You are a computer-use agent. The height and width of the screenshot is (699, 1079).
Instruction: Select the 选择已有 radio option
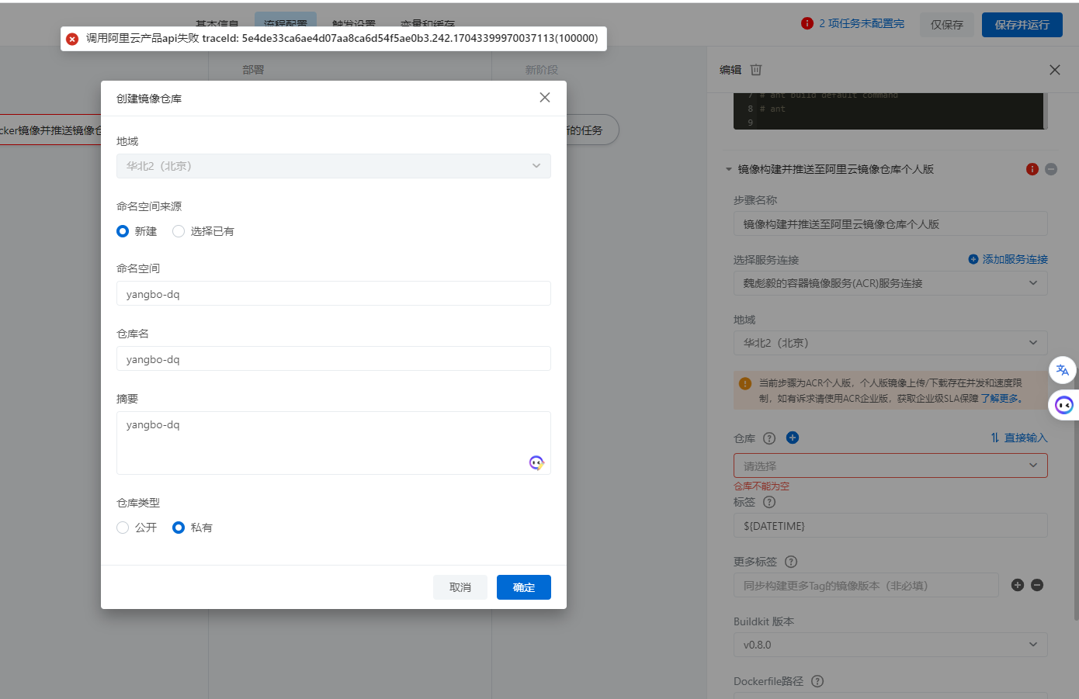coord(179,231)
